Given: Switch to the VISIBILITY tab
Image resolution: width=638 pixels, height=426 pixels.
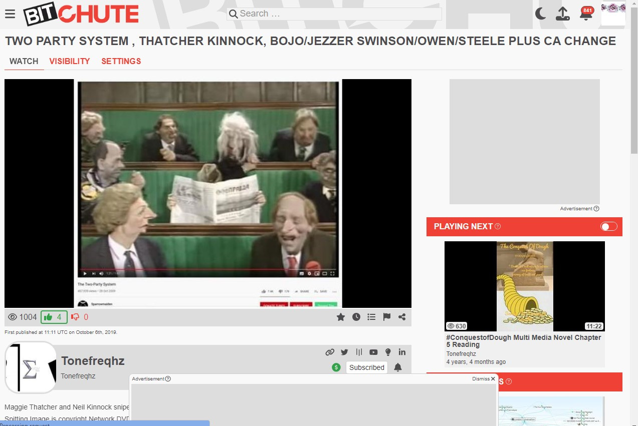Looking at the screenshot, I should pos(70,62).
